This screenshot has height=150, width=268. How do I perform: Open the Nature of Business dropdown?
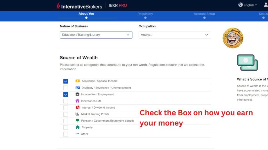pos(96,35)
